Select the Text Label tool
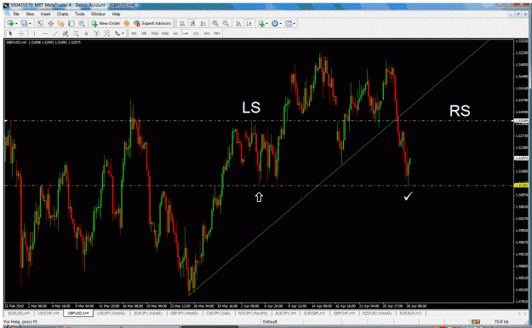 [x=97, y=33]
